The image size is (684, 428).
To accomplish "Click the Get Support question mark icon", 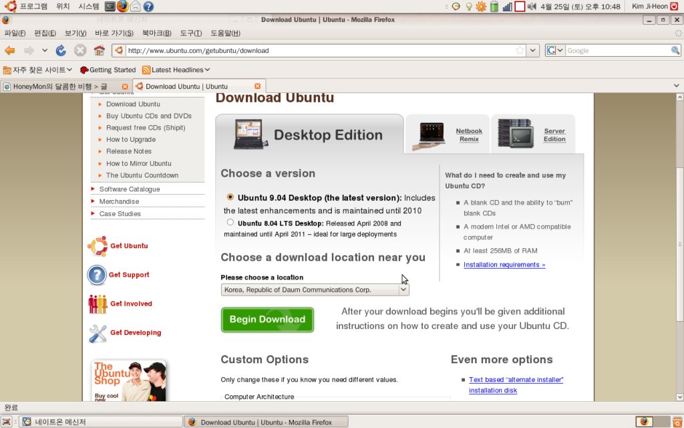I will [x=97, y=275].
